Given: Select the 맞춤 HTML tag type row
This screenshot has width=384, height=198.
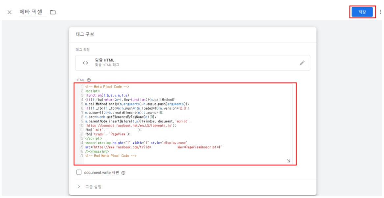Looking at the screenshot, I should (193, 63).
